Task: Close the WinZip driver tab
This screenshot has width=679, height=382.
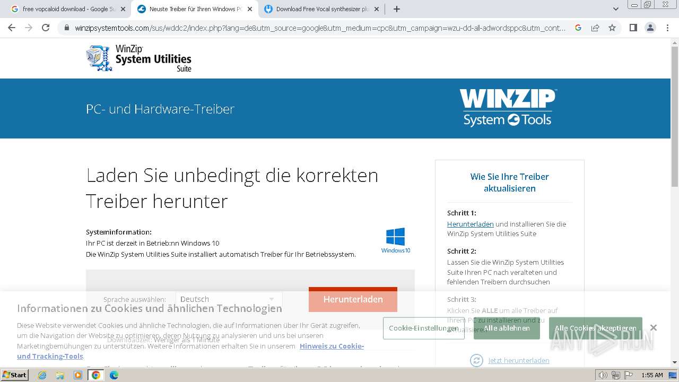Action: click(x=250, y=9)
